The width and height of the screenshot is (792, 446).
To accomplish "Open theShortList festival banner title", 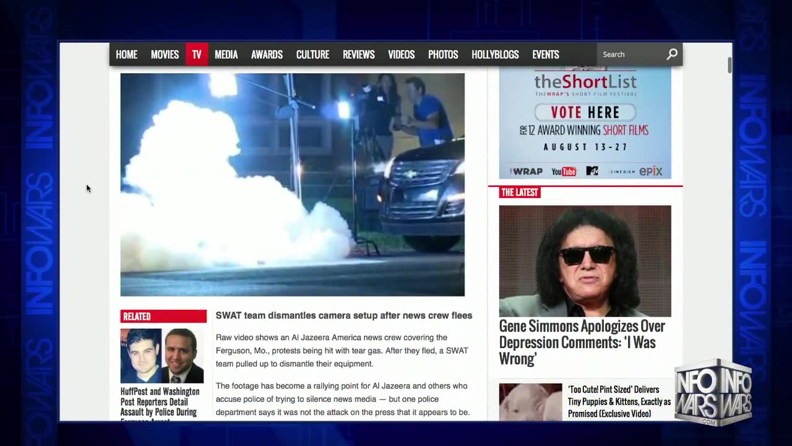I will coord(585,81).
